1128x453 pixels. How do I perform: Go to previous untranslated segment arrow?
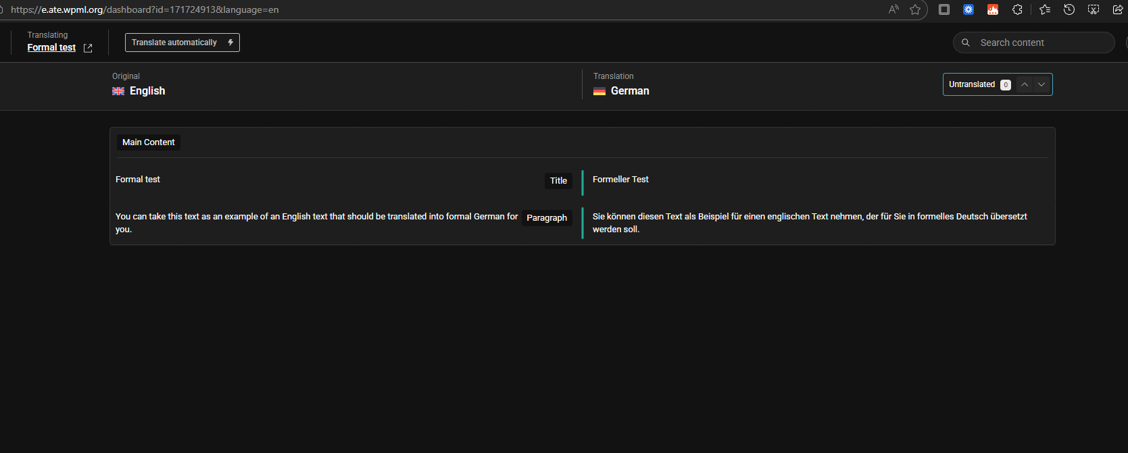(x=1025, y=84)
